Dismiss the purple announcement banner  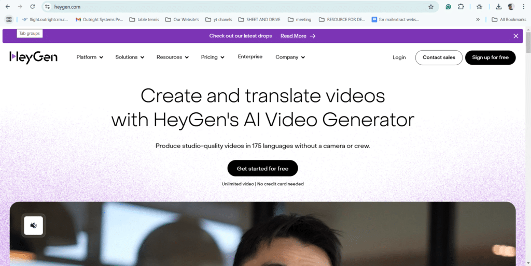coord(516,36)
